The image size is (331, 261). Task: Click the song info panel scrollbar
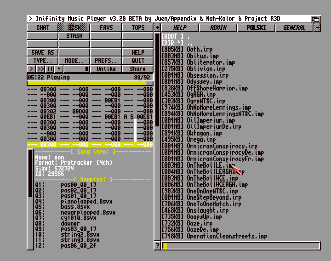30,199
